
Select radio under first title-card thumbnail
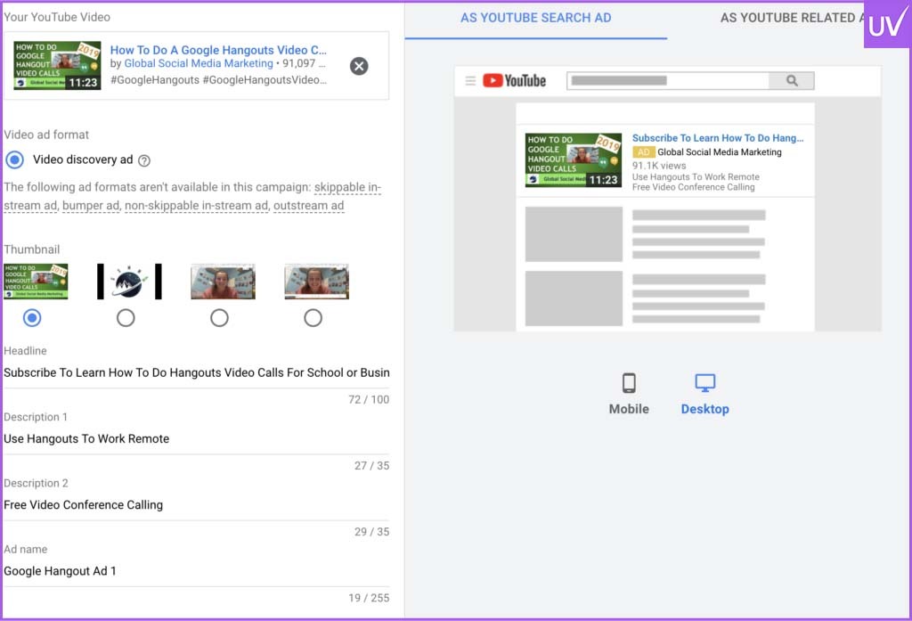click(x=32, y=318)
